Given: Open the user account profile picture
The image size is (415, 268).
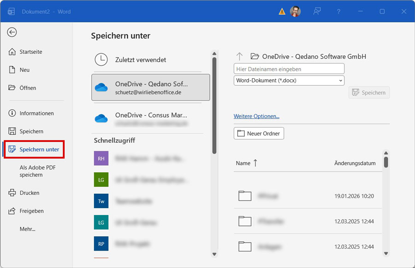Looking at the screenshot, I should tap(295, 12).
